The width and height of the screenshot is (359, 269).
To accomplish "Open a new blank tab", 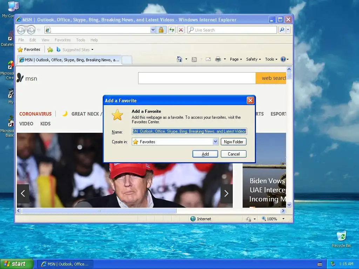I will tap(127, 60).
